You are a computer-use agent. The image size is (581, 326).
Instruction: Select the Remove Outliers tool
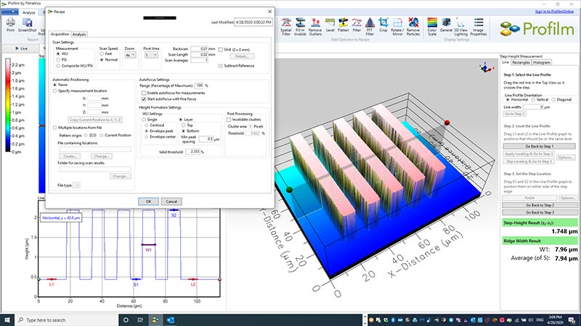314,22
